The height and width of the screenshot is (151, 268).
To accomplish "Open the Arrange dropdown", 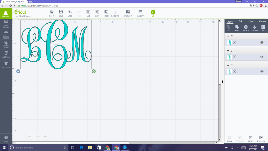I will [128, 13].
